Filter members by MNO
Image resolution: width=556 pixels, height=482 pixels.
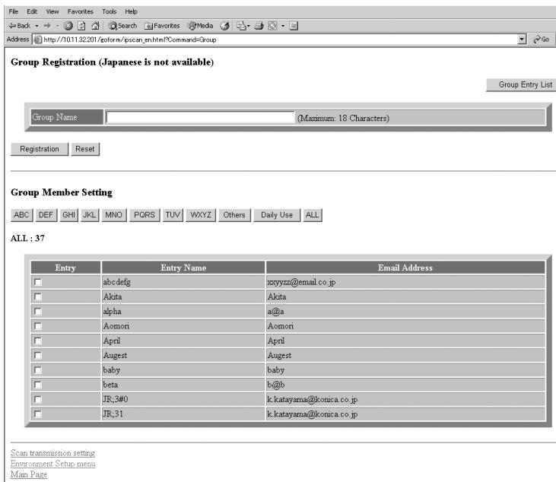[x=114, y=215]
